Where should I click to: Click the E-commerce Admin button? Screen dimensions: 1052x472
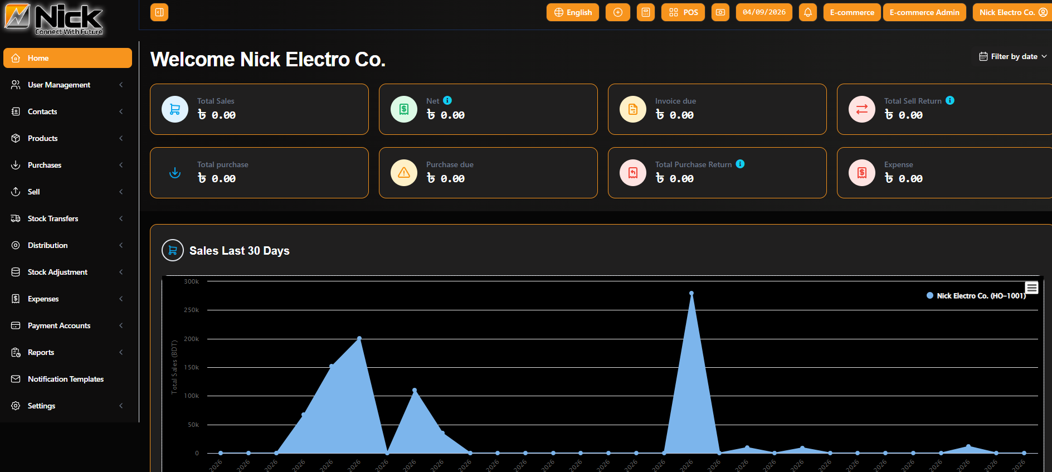924,12
